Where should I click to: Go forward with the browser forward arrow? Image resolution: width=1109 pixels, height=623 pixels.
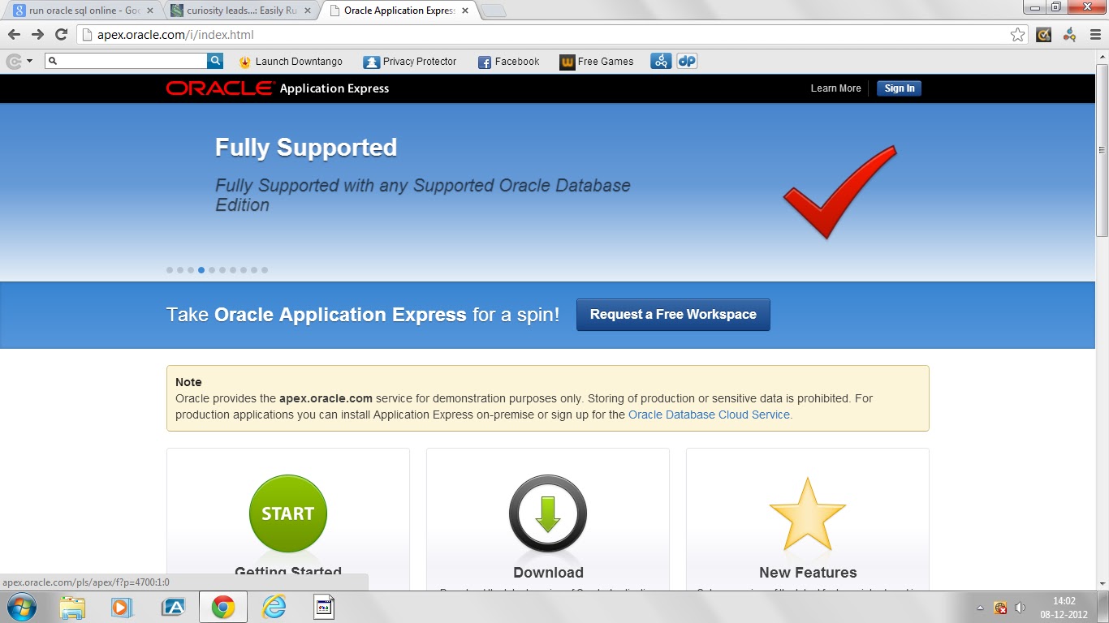[37, 34]
